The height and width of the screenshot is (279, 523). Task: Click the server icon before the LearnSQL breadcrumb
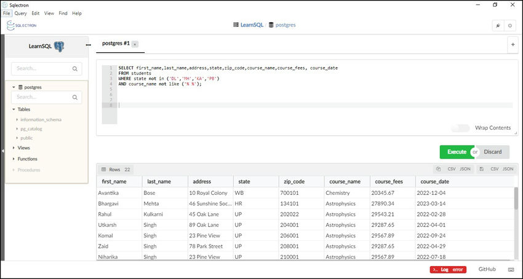pyautogui.click(x=236, y=25)
